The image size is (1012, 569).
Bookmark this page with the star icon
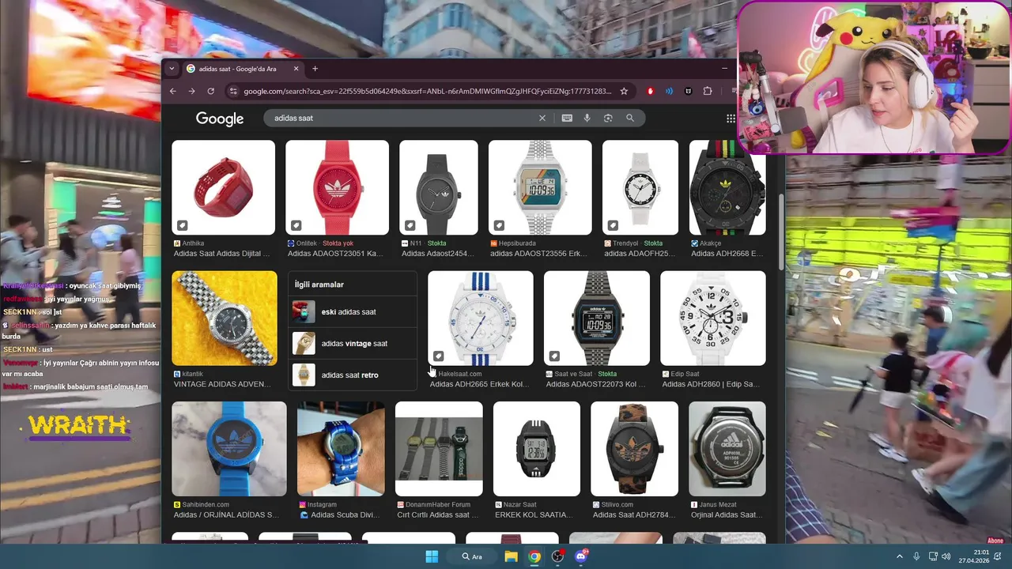click(624, 92)
